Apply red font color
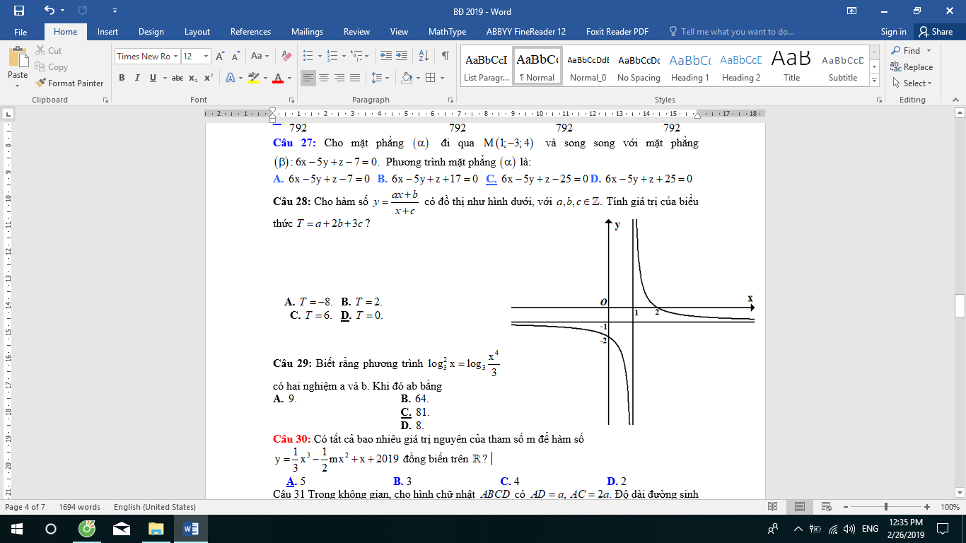Screen dimensions: 966x543 click(x=279, y=78)
